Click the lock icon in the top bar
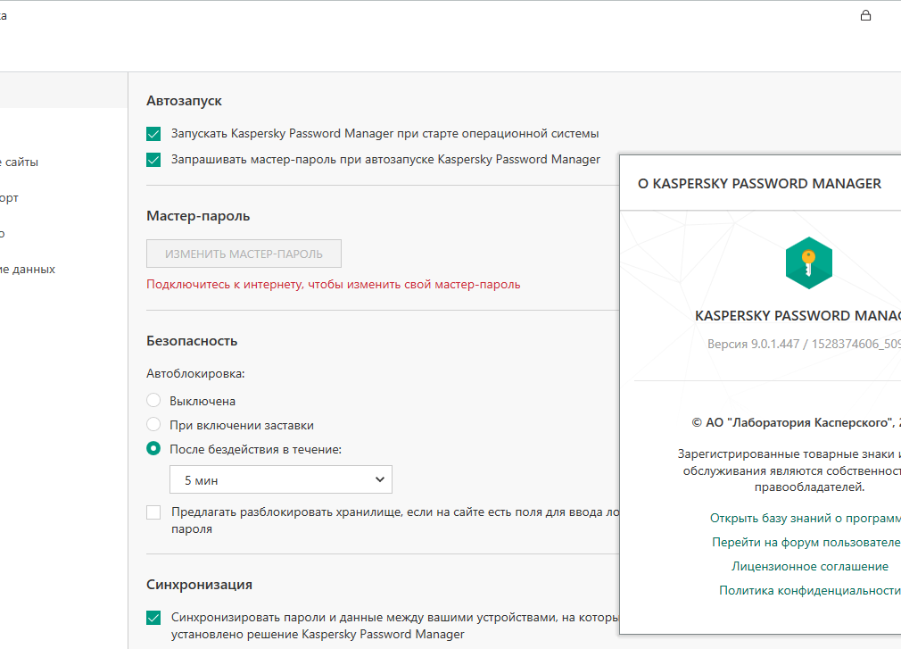 point(865,15)
